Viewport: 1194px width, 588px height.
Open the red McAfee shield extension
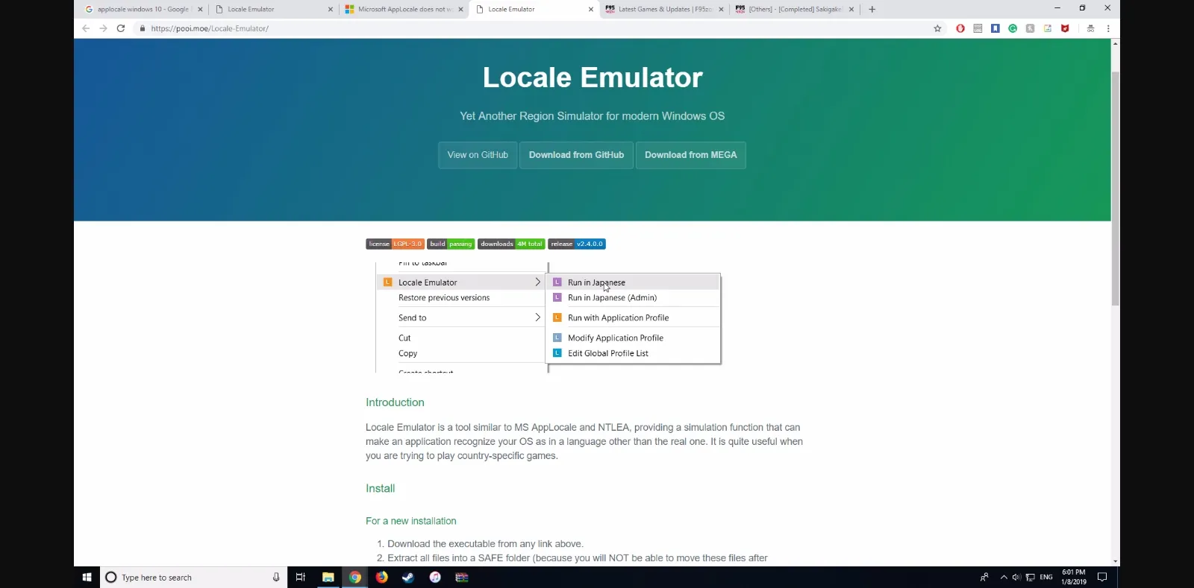(x=1065, y=28)
